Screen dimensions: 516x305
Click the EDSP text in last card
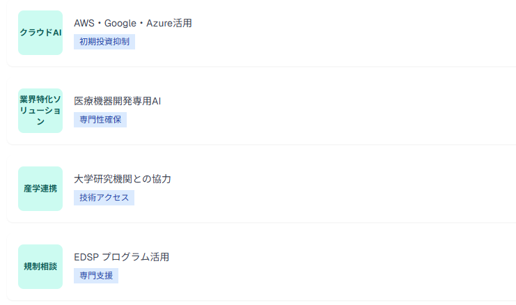click(x=86, y=257)
